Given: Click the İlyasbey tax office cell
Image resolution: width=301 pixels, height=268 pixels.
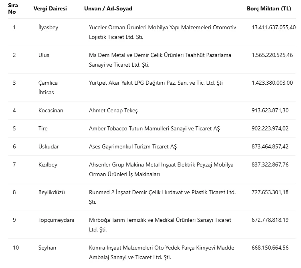Looking at the screenshot, I should [48, 27].
